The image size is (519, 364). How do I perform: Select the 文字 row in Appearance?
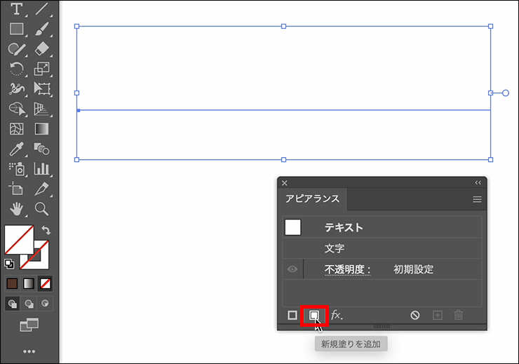point(334,248)
